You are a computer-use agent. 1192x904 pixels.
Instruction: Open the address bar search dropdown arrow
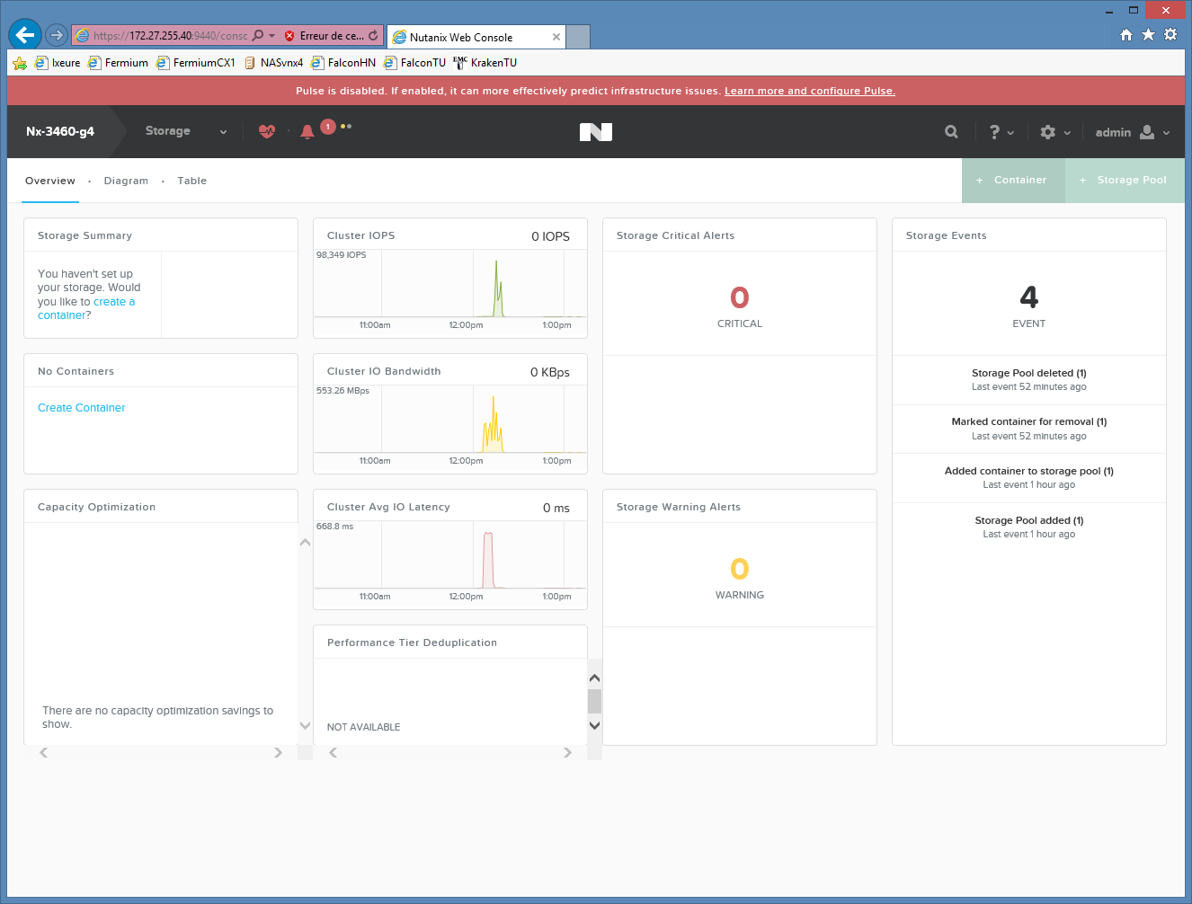point(271,36)
